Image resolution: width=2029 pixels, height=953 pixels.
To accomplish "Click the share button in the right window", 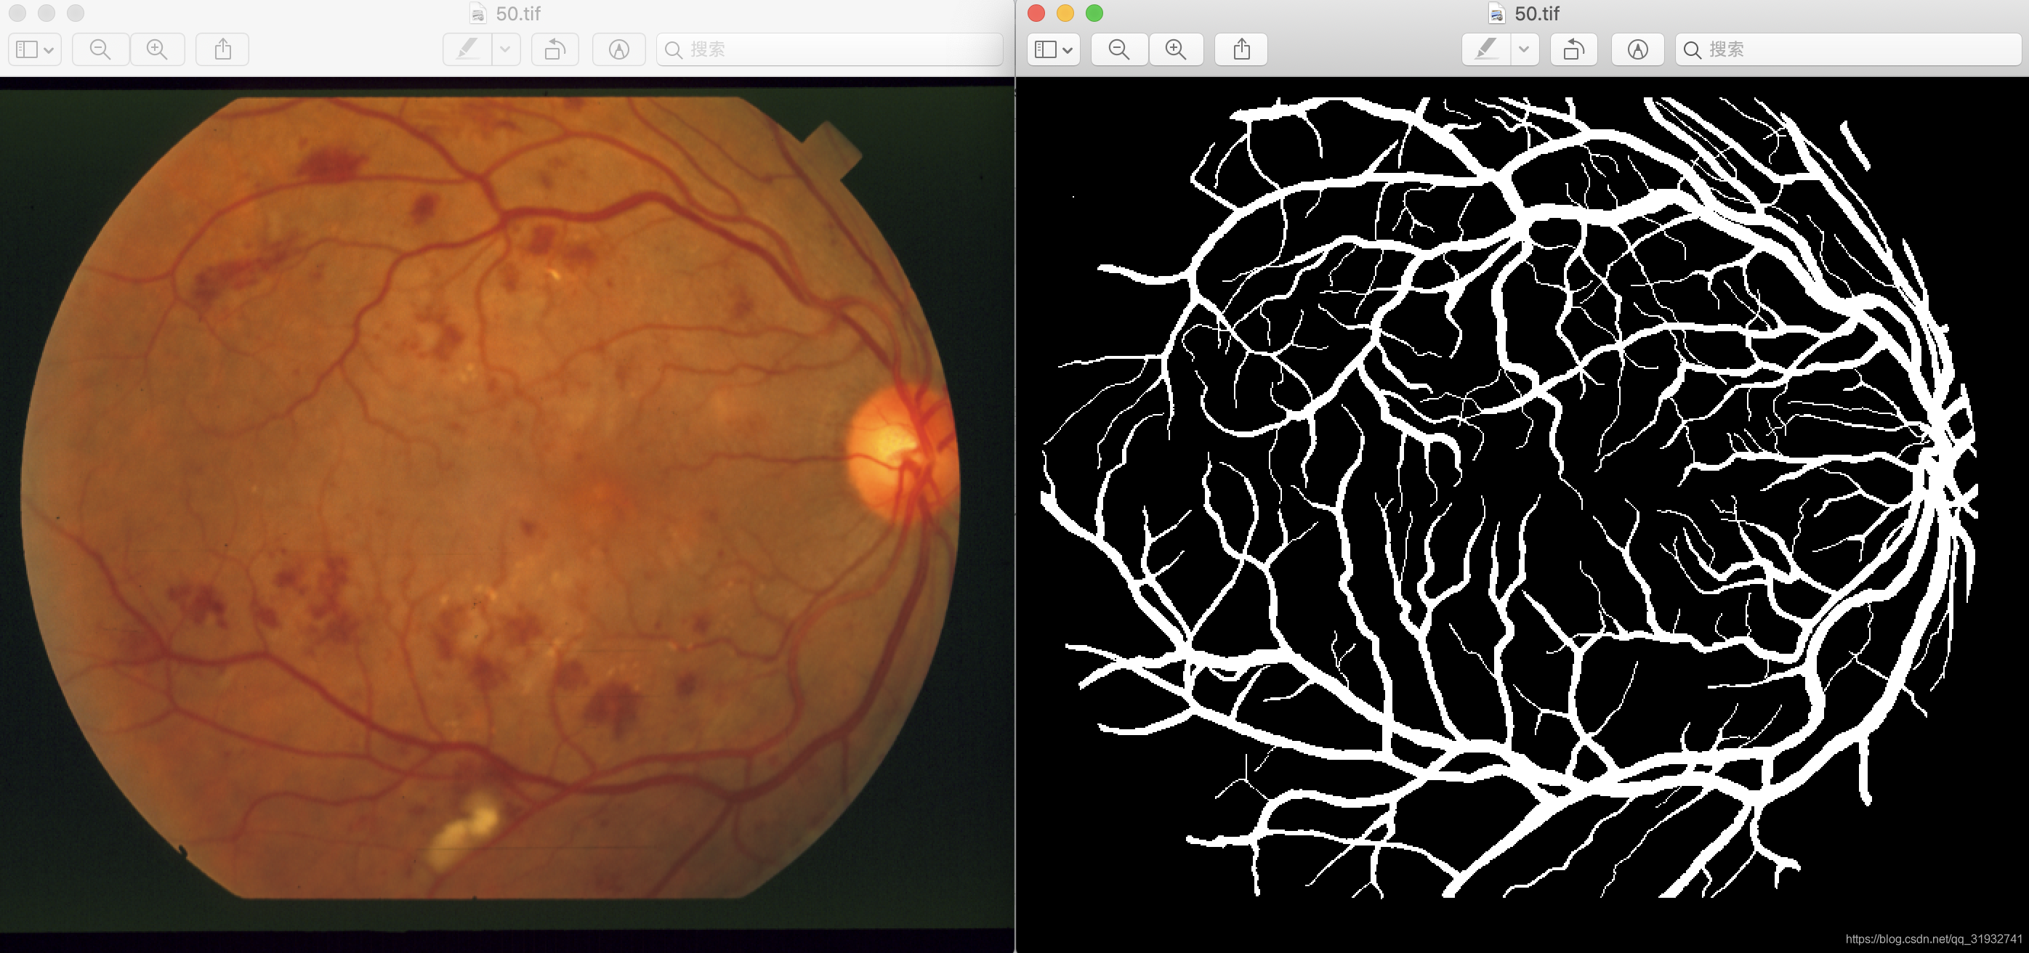I will coord(1241,49).
